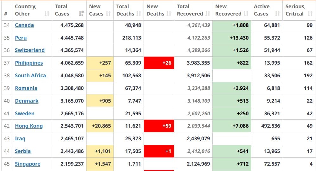Screen dimensions: 316x171
Task: Select rank number 42 cell
Action: point(7,126)
